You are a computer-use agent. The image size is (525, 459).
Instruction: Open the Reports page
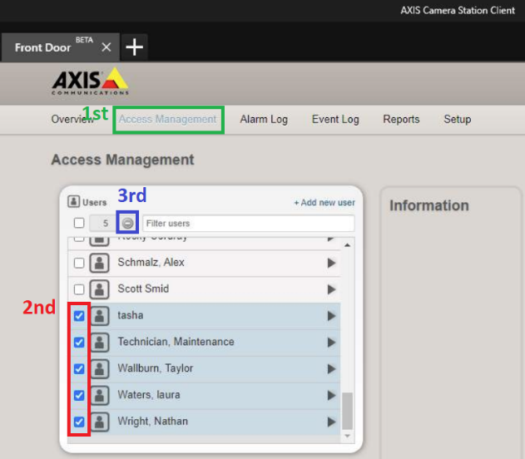click(x=401, y=120)
